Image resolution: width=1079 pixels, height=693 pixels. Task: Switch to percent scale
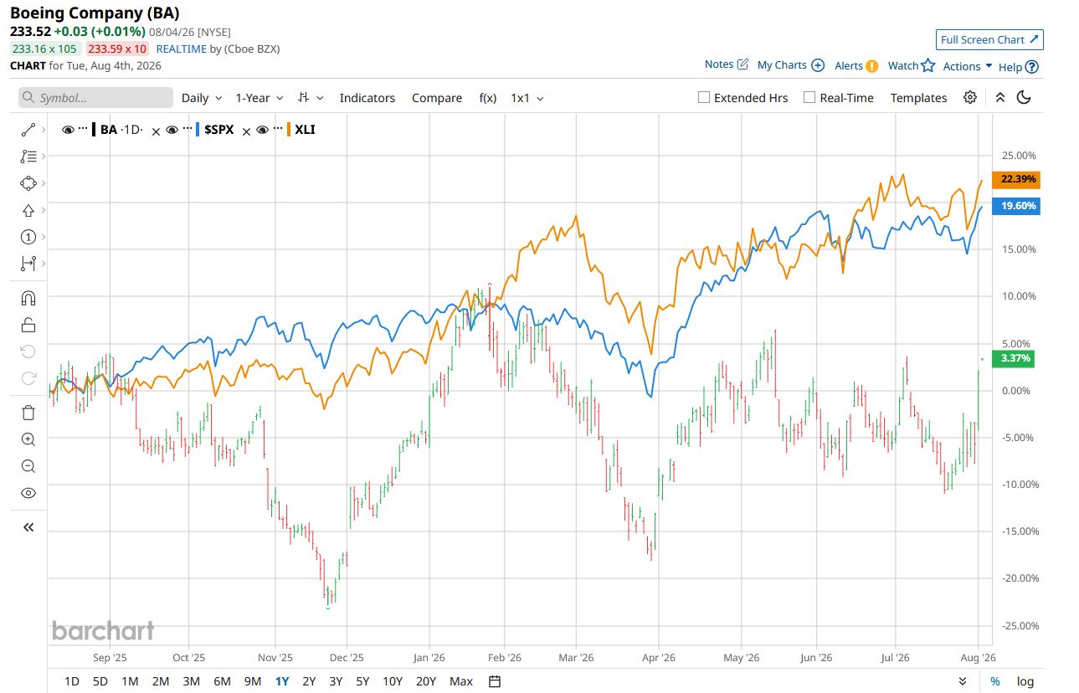click(x=994, y=681)
